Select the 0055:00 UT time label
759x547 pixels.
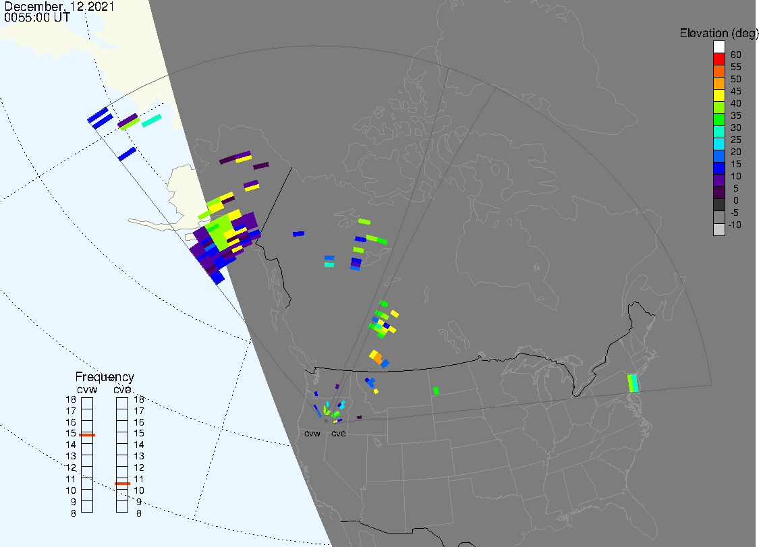37,17
